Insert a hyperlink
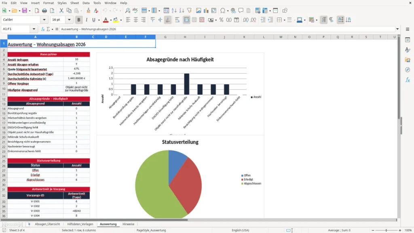The height and width of the screenshot is (233, 414). [x=233, y=11]
